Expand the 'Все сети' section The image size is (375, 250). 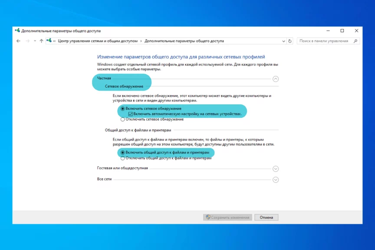tap(276, 180)
